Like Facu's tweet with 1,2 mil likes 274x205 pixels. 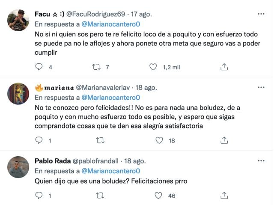153,67
